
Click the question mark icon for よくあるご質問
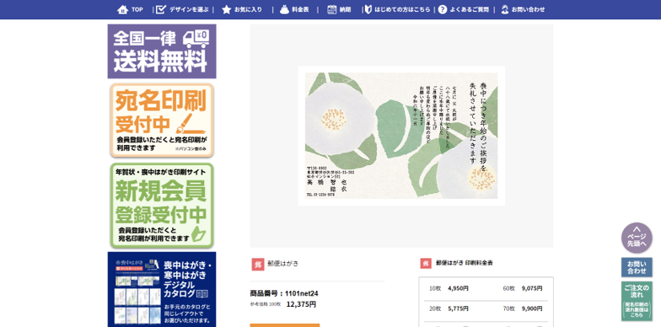(x=442, y=9)
